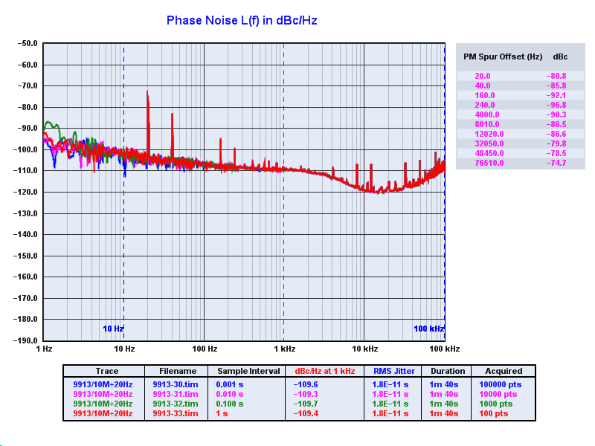Click the 0.010 s sample interval
595x446 pixels.
point(230,395)
